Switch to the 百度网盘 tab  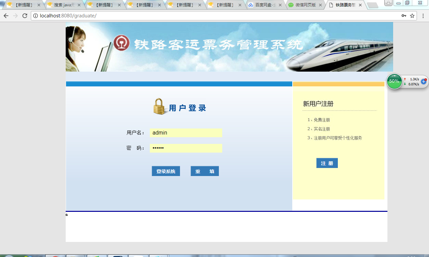265,5
